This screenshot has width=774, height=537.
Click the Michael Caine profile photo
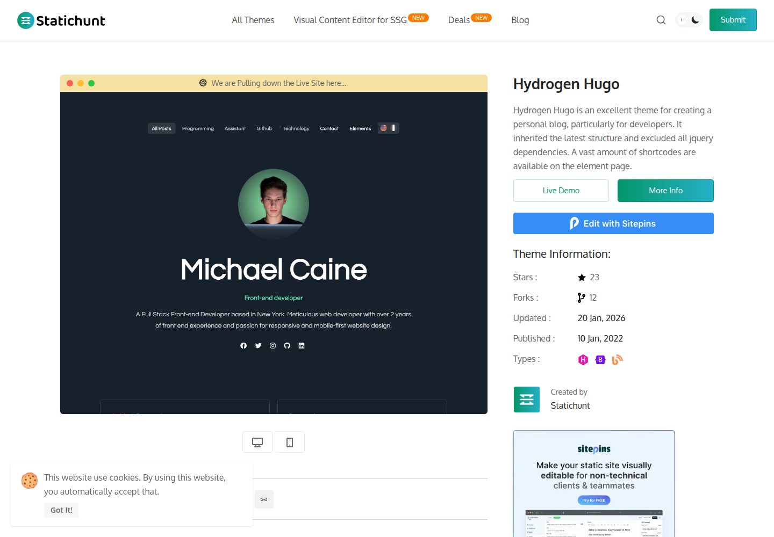(274, 205)
